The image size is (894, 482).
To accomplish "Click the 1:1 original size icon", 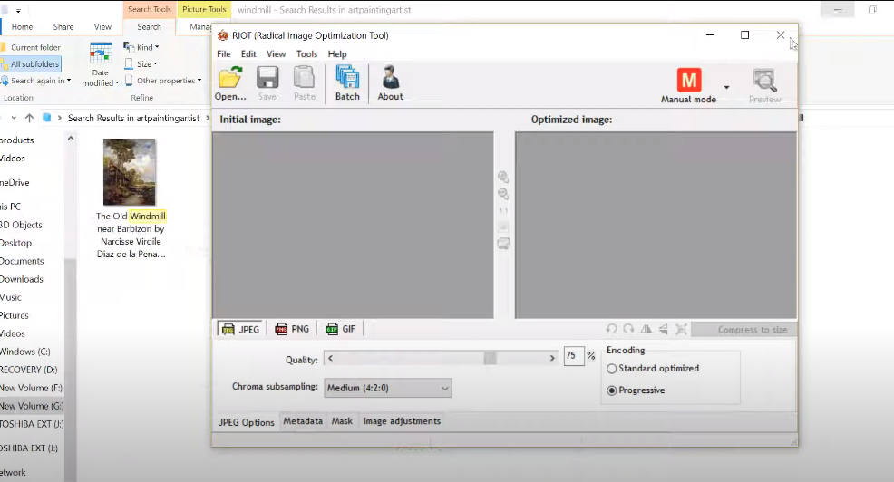I will coord(503,211).
